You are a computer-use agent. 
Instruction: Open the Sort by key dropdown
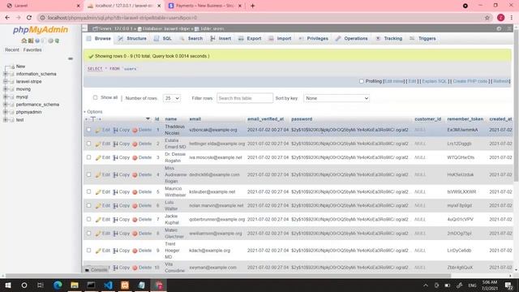(337, 98)
